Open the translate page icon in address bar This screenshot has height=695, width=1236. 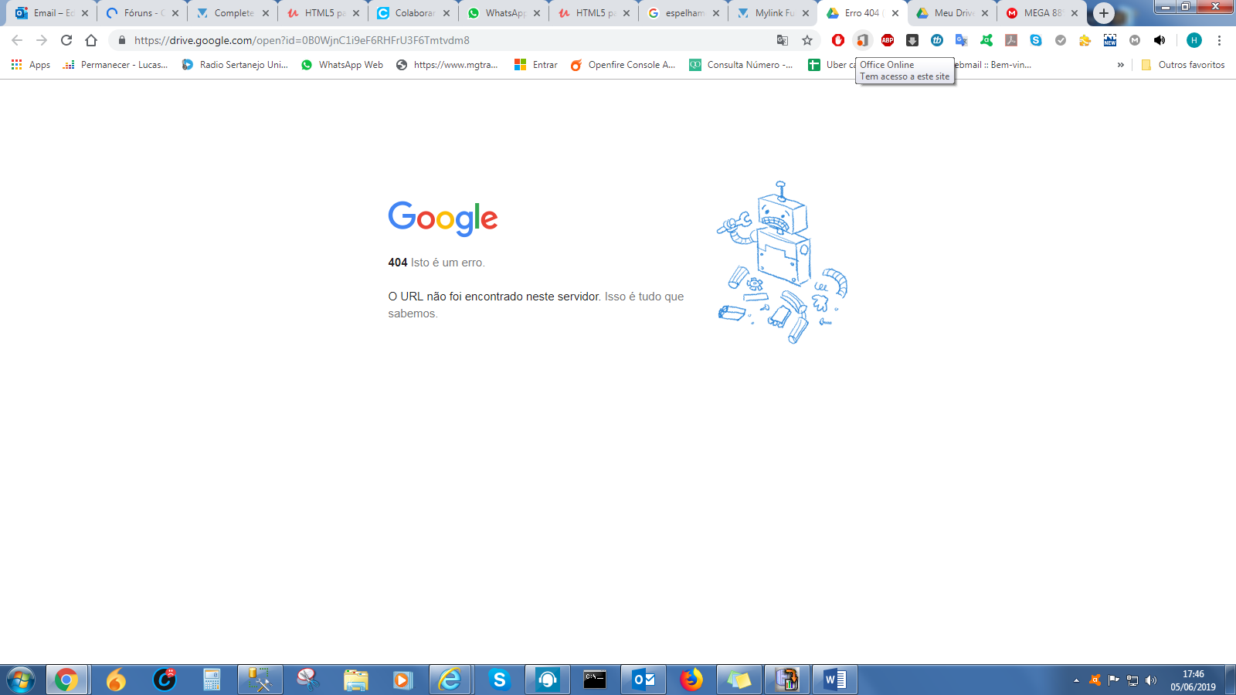783,40
